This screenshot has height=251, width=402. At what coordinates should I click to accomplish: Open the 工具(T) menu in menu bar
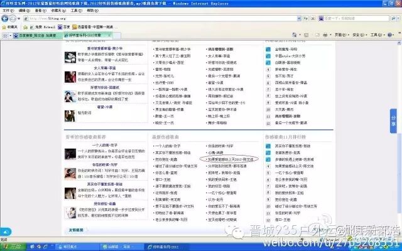coord(76,11)
